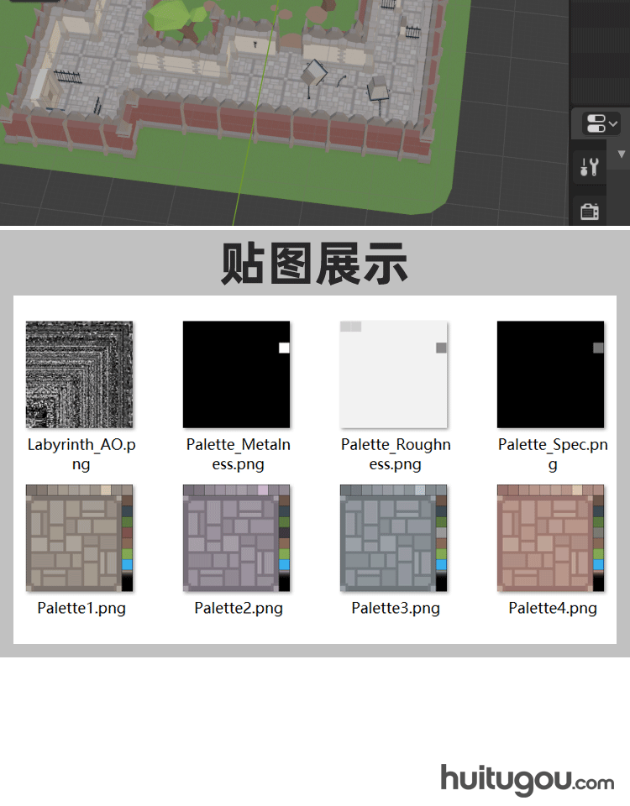630x806 pixels.
Task: Open the editor type dropdown menu
Action: (x=601, y=124)
